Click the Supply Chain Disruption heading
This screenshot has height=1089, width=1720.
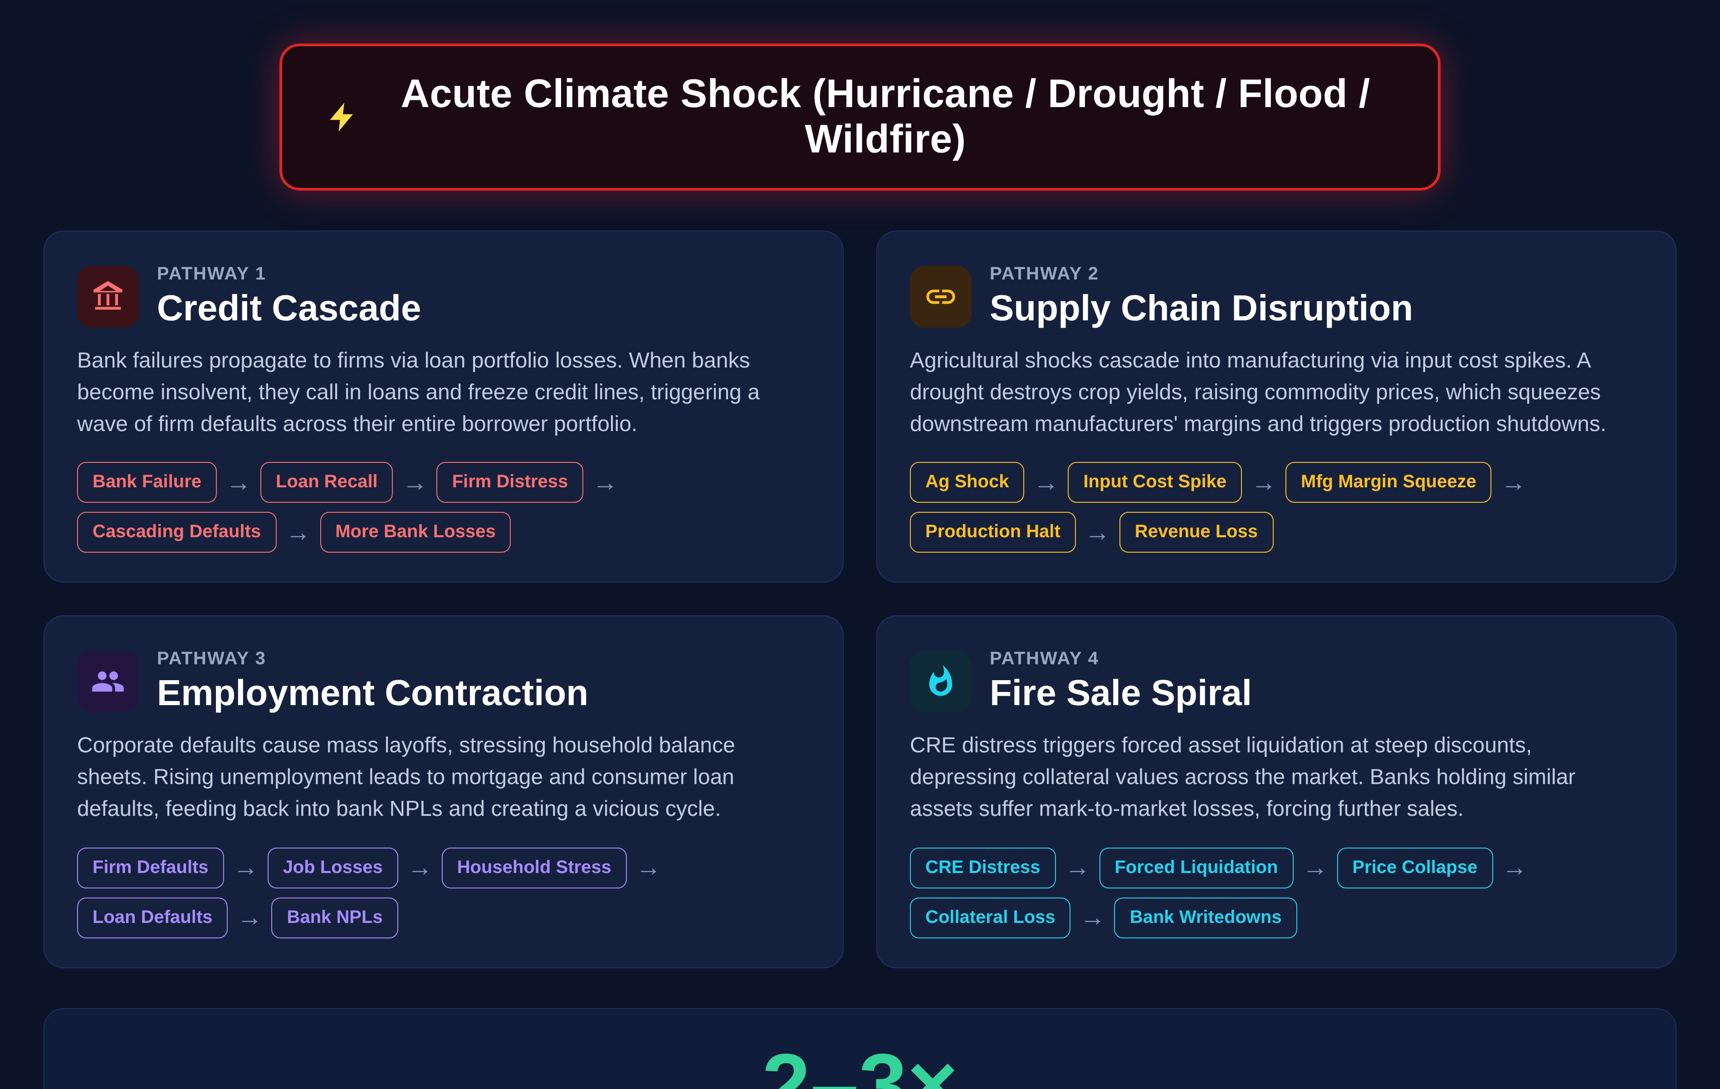click(x=1201, y=309)
